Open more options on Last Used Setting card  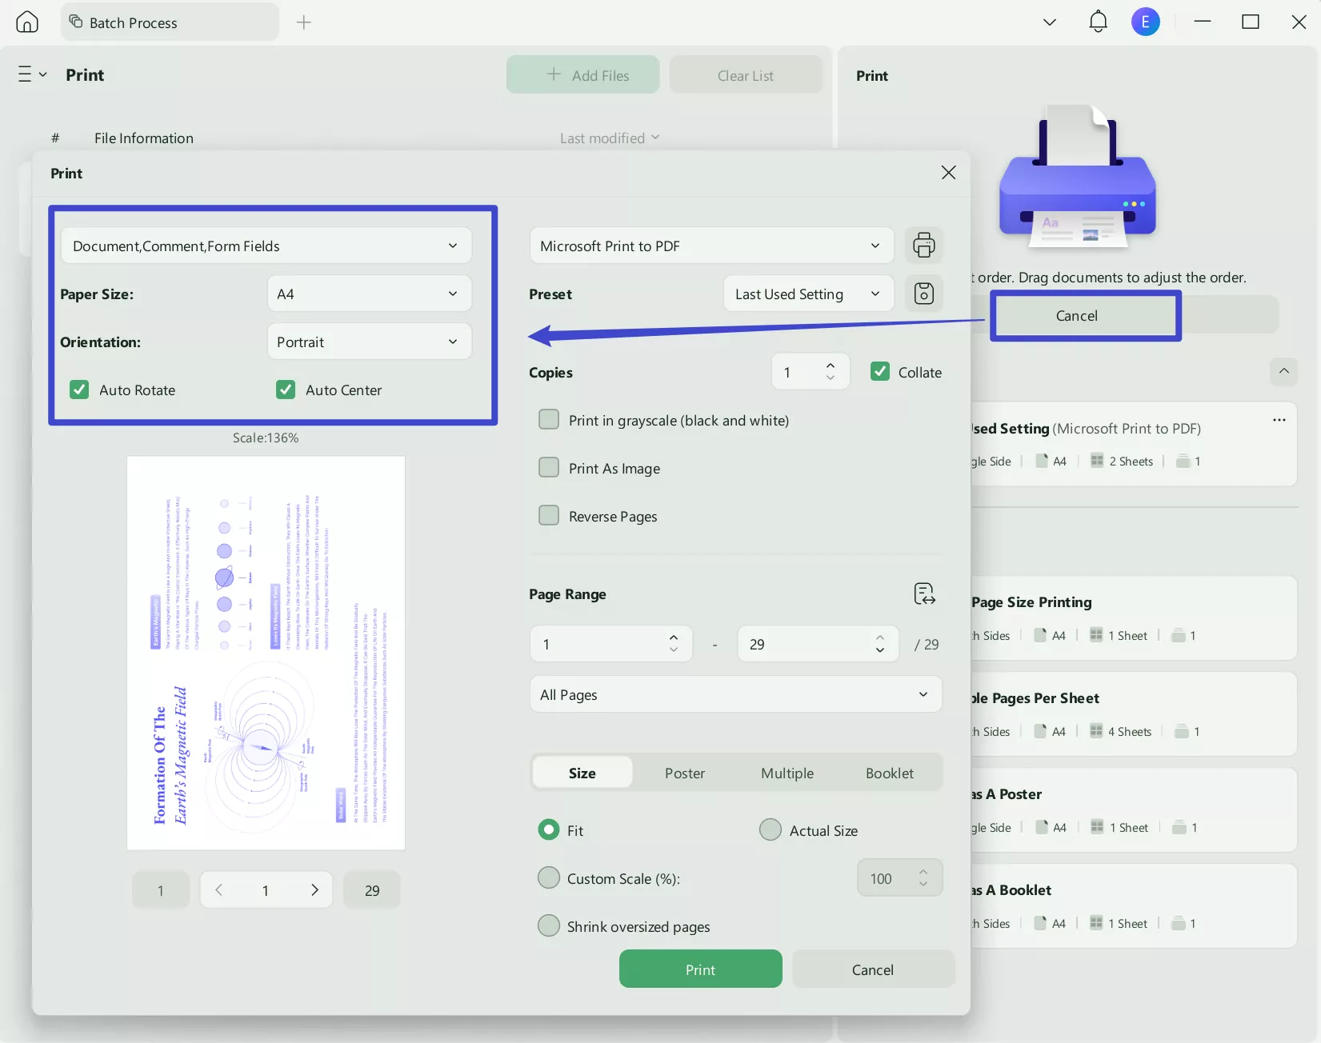tap(1279, 420)
